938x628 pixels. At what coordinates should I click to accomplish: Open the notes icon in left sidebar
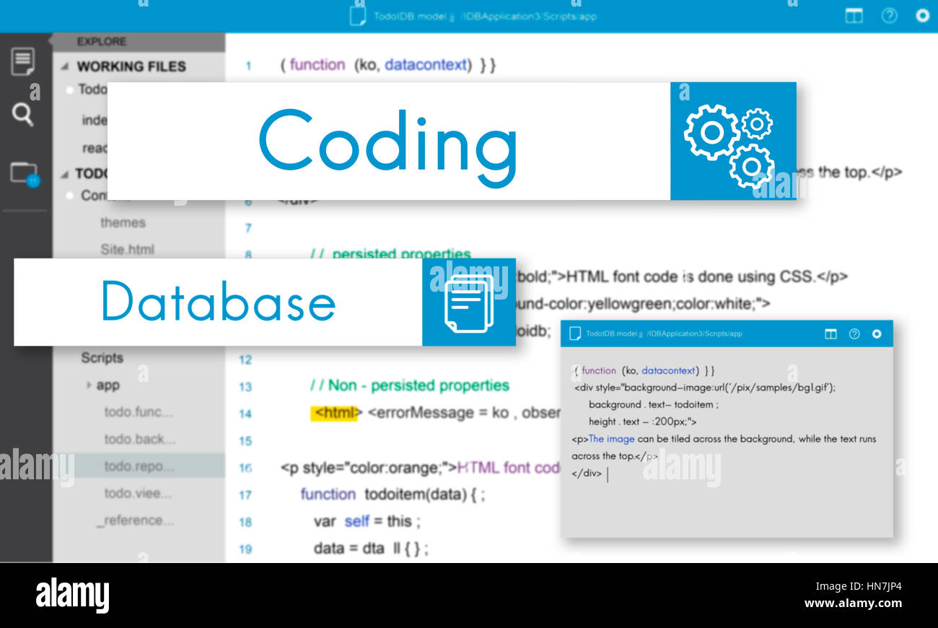tap(23, 61)
